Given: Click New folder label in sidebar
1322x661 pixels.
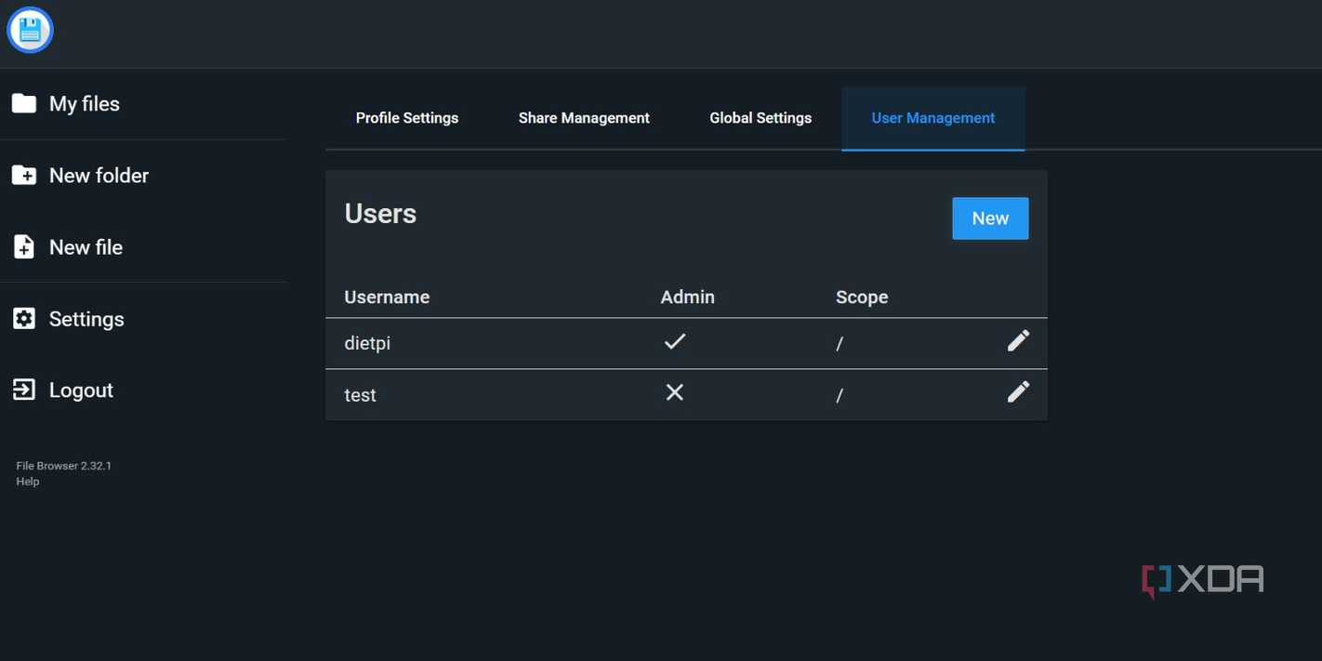Looking at the screenshot, I should [x=99, y=176].
